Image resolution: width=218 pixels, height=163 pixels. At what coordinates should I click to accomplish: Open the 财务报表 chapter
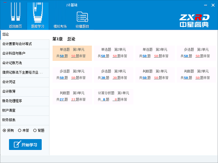(x=24, y=120)
